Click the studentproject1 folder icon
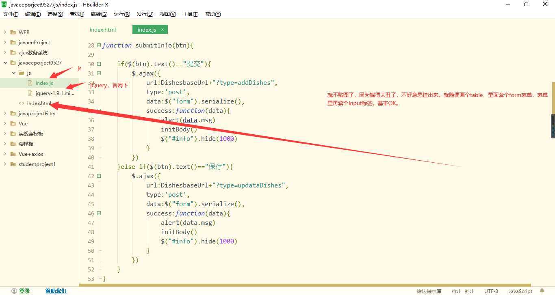 [13, 164]
